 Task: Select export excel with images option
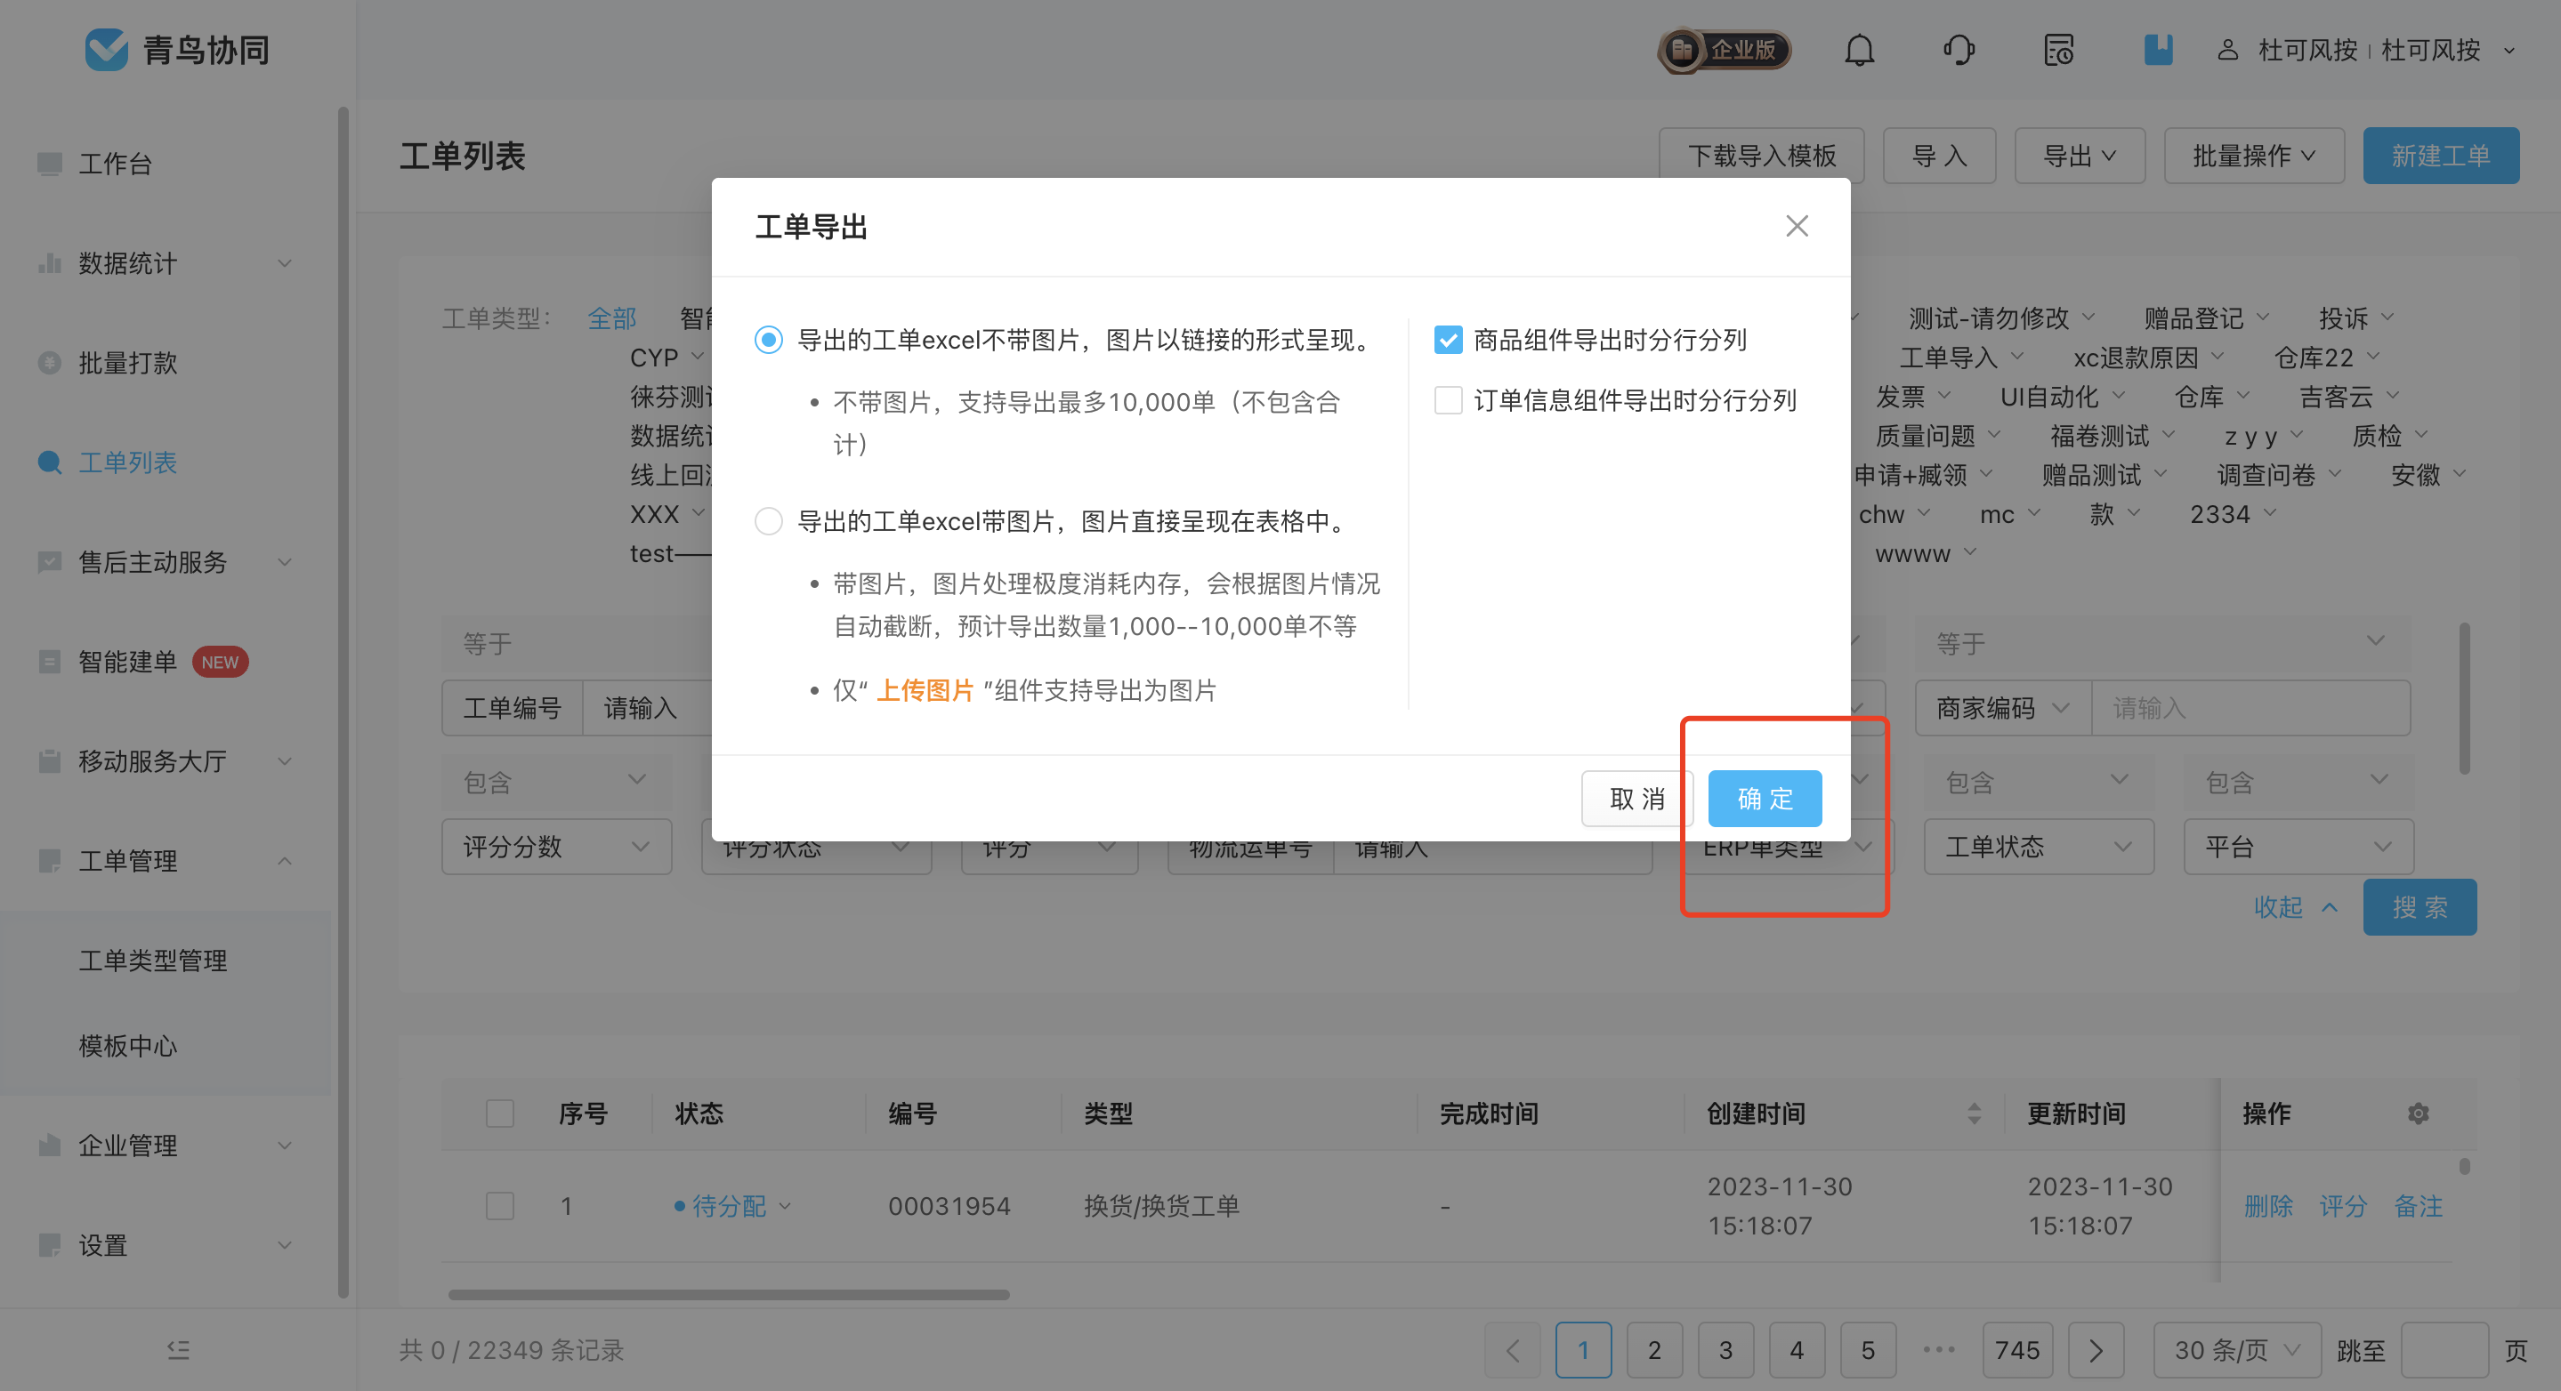pyautogui.click(x=769, y=520)
